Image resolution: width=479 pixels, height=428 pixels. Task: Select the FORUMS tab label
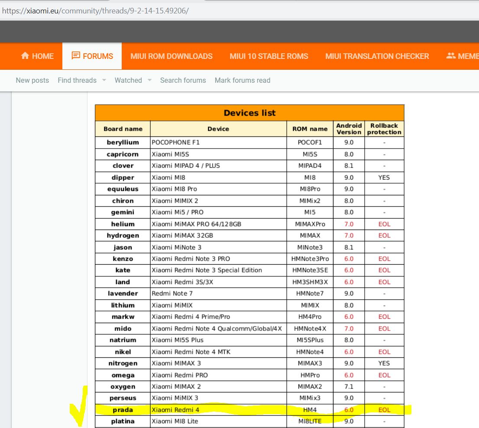(98, 56)
